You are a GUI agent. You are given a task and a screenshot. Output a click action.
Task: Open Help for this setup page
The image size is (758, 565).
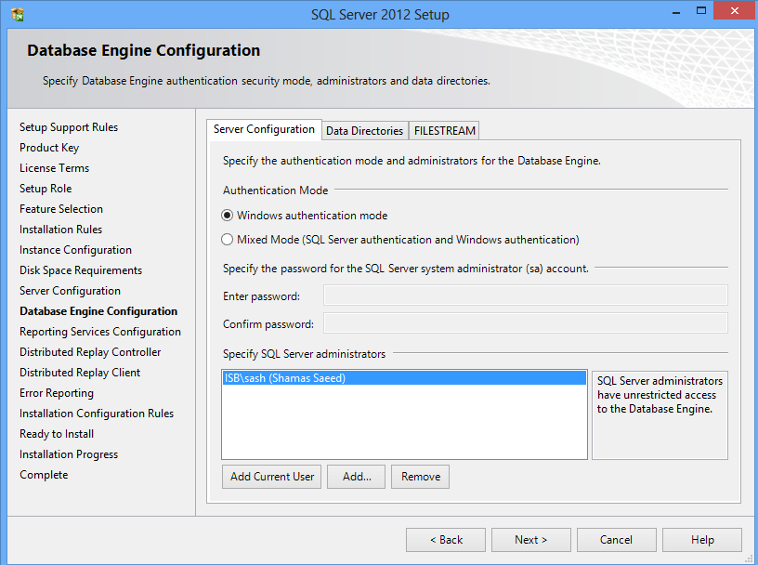click(x=701, y=539)
